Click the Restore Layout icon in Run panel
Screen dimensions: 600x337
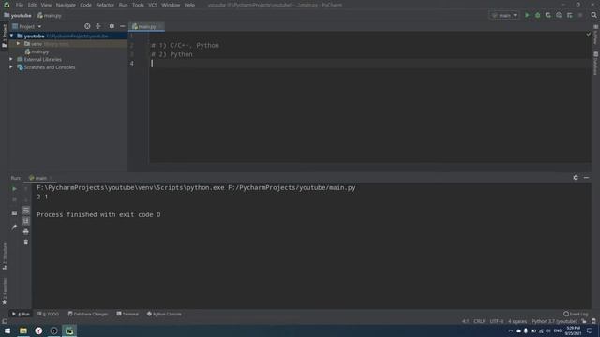[14, 213]
